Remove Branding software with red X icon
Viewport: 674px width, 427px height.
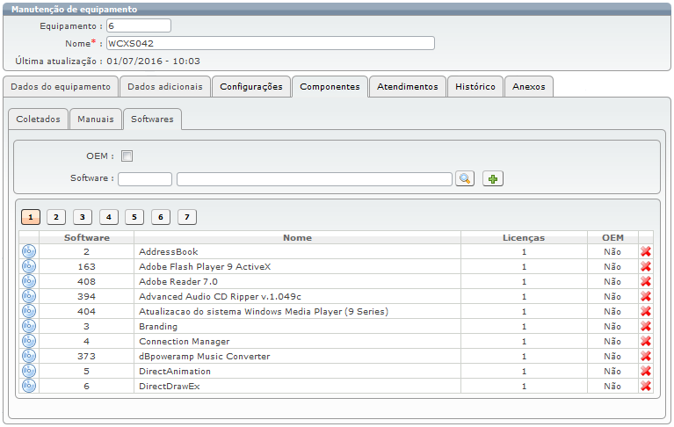[x=646, y=327]
